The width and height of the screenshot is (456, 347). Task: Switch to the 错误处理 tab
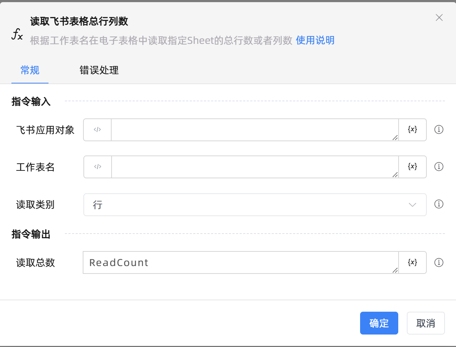click(x=99, y=70)
